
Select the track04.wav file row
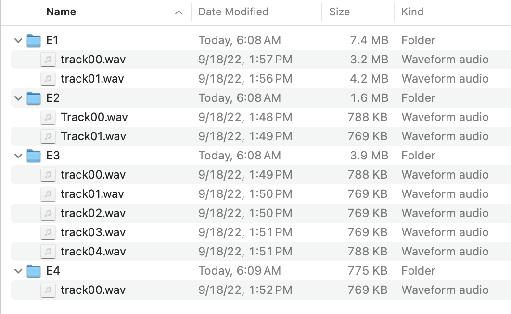pyautogui.click(x=93, y=252)
